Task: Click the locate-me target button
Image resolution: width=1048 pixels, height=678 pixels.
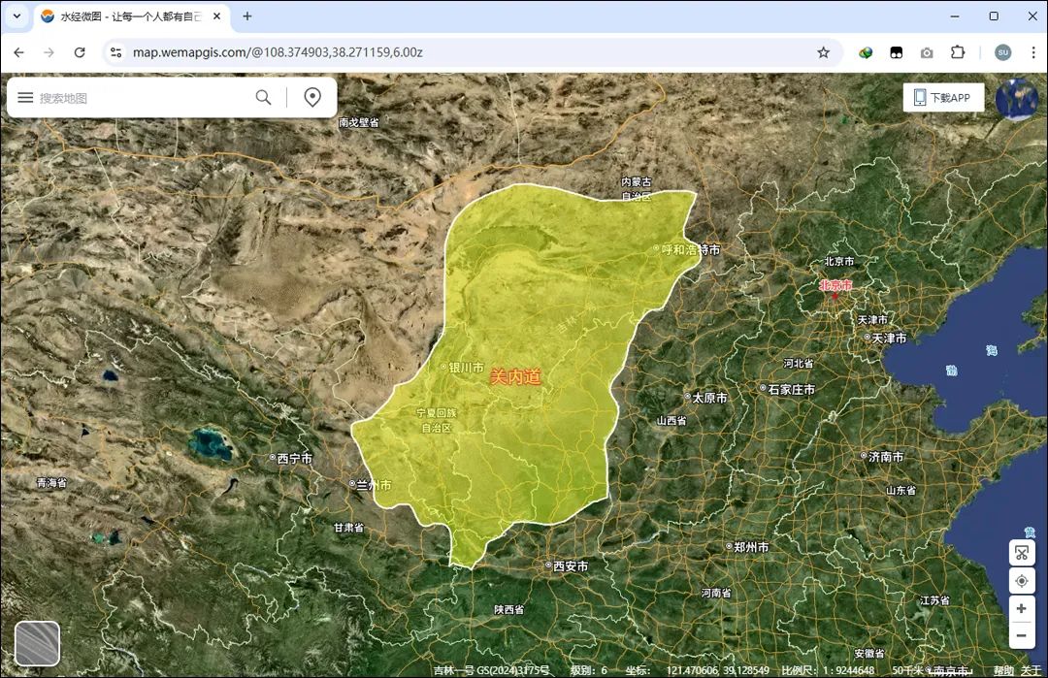Action: click(x=1021, y=581)
